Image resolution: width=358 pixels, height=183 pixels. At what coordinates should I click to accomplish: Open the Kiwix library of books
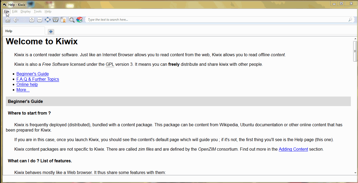[79, 19]
